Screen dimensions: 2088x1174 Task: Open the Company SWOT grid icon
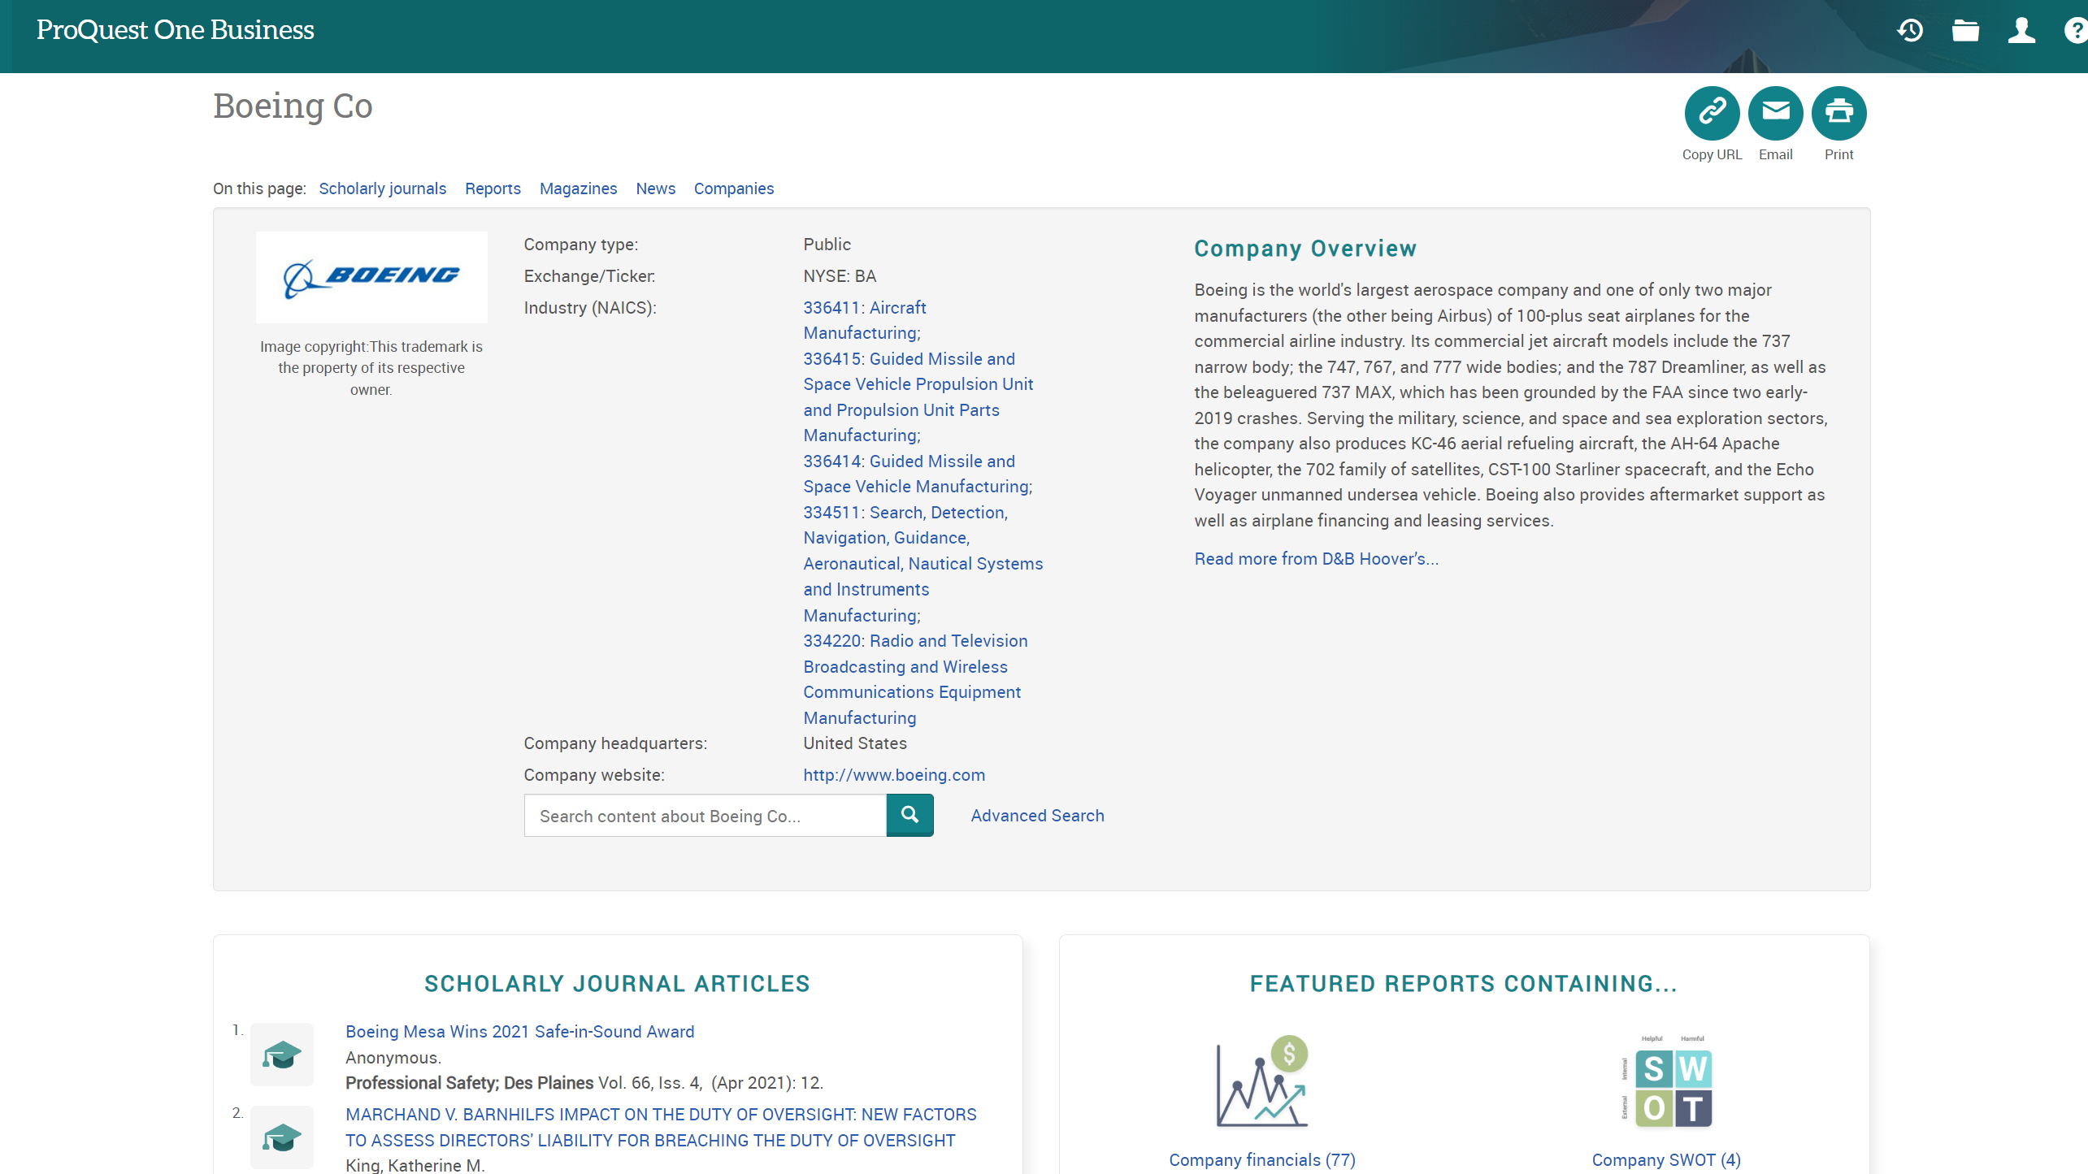(x=1666, y=1081)
